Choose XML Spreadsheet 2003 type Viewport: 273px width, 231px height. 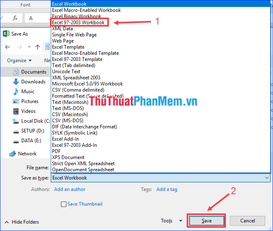point(160,78)
